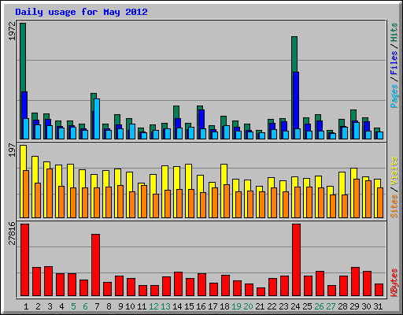This screenshot has height=315, width=403.
Task: Select the orange Sites bar for day 3
Action: tap(50, 193)
